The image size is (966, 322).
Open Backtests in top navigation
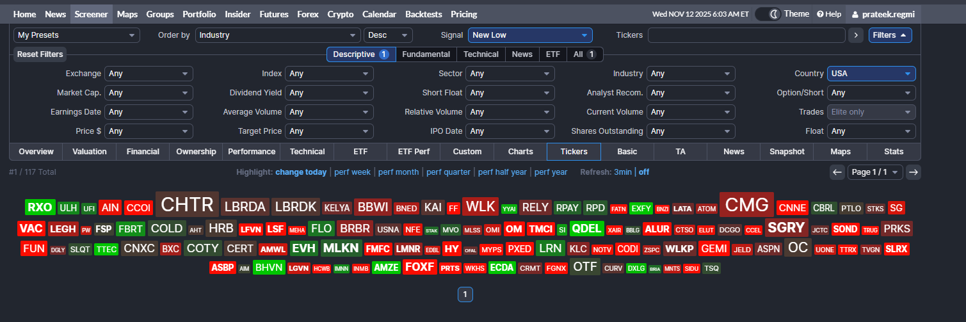423,14
